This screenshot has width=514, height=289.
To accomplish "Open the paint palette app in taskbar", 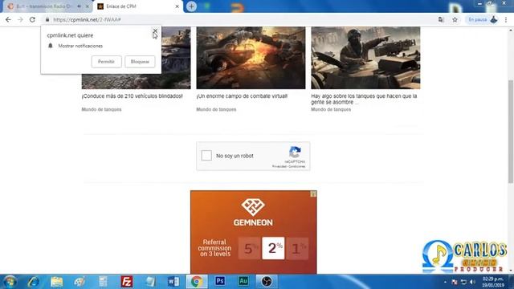I will tap(80, 282).
